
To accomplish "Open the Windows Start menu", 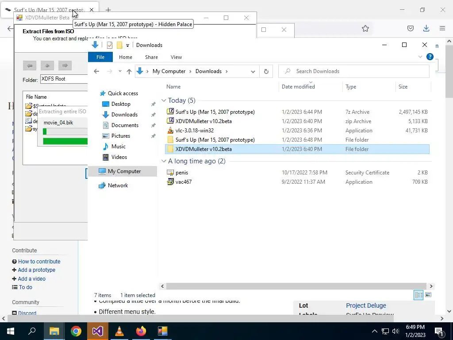I will pos(11,331).
